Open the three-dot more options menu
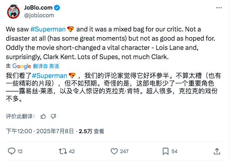The image size is (230, 162). click(x=219, y=8)
